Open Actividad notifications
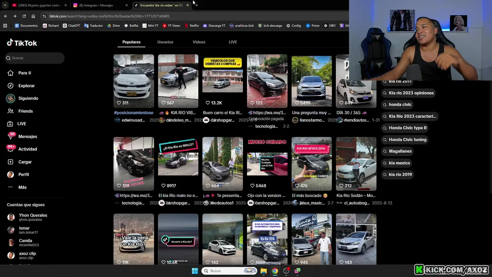 pos(28,149)
